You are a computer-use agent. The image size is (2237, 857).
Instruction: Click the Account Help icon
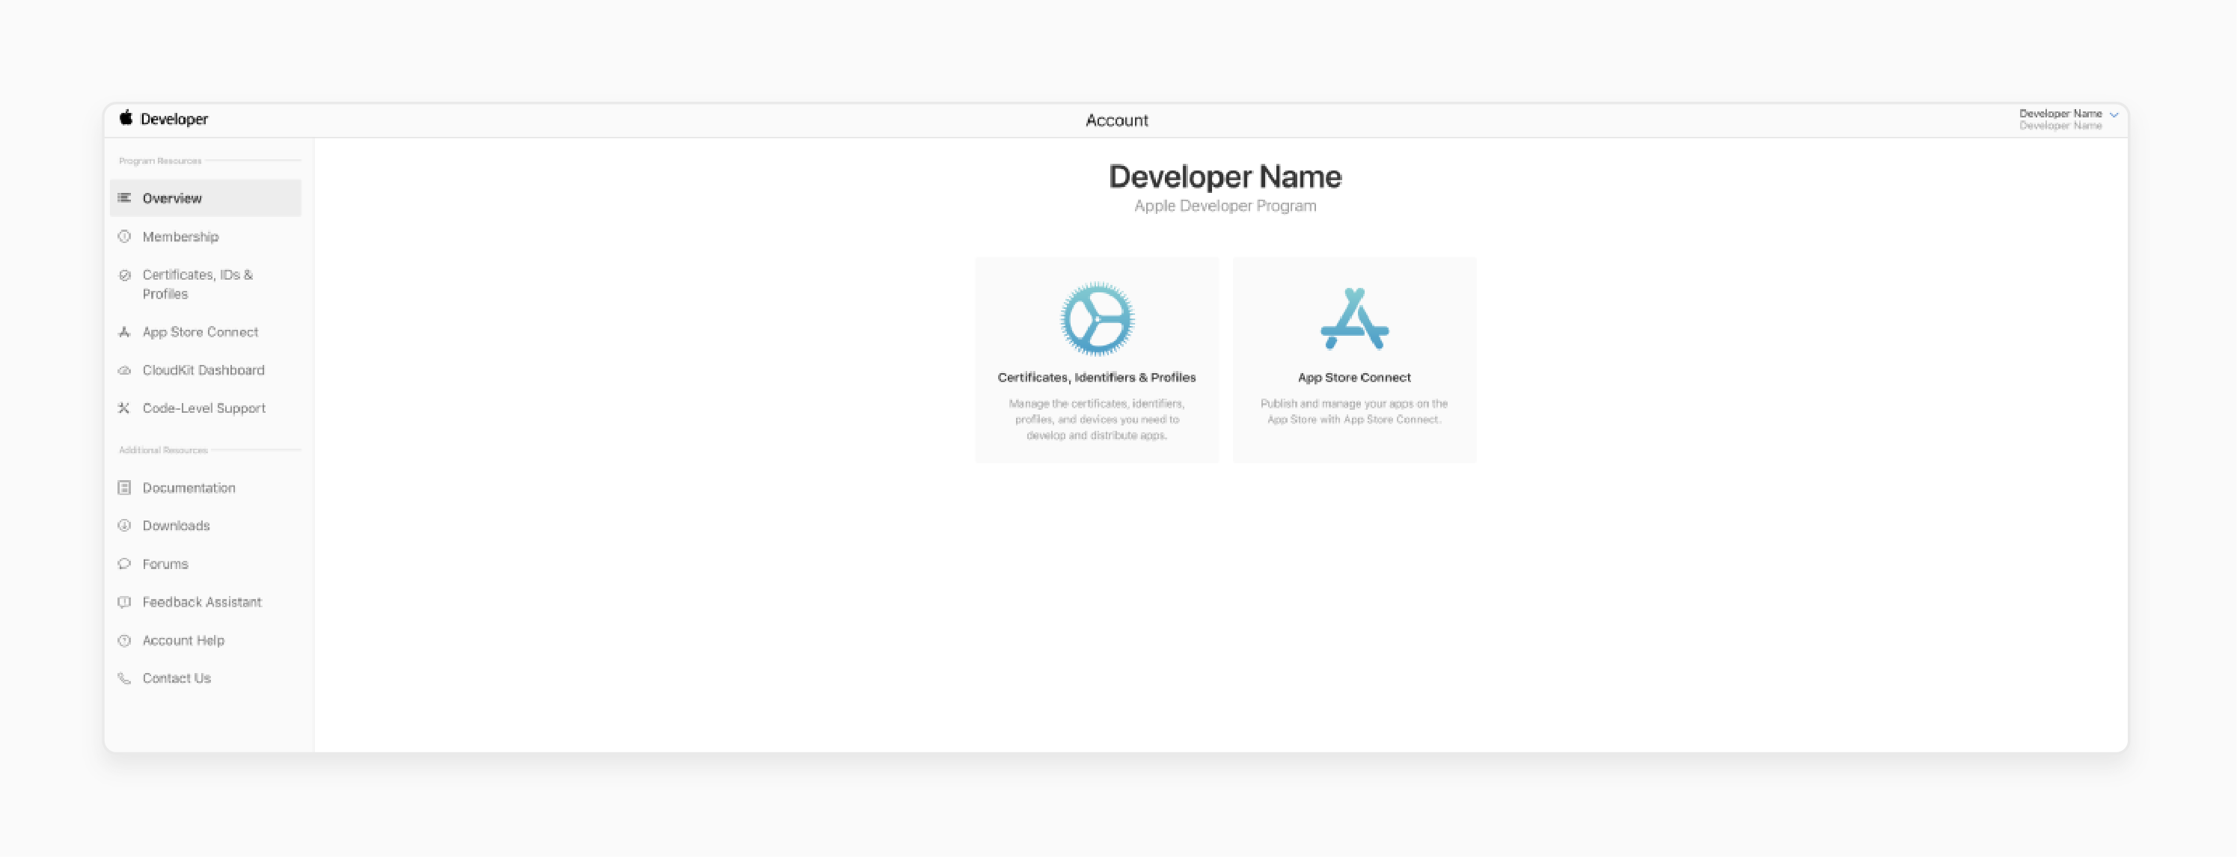coord(124,640)
